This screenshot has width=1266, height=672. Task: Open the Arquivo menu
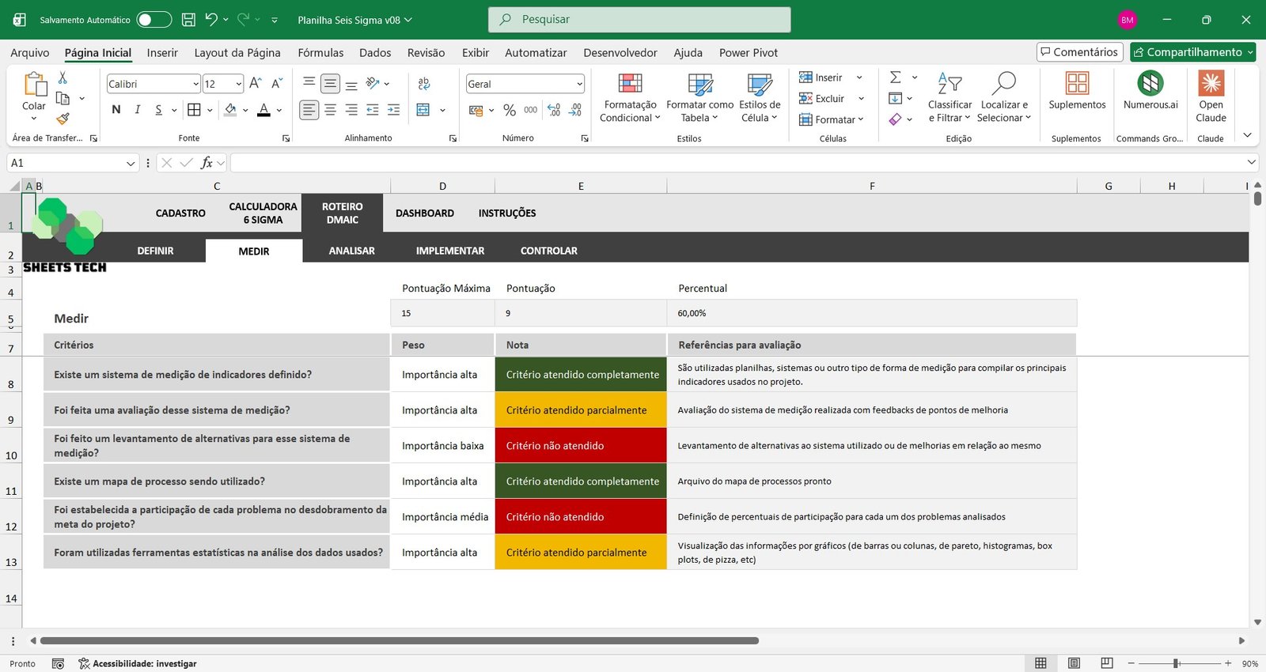pyautogui.click(x=30, y=53)
